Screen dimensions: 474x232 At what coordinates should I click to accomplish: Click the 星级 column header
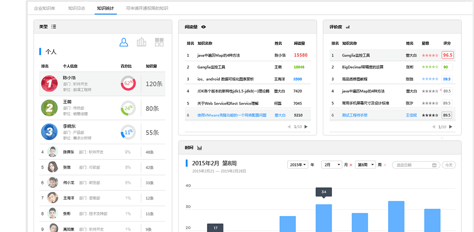click(x=425, y=43)
